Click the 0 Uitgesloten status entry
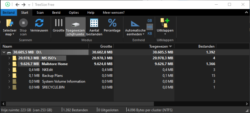The height and width of the screenshot is (113, 250). click(108, 110)
